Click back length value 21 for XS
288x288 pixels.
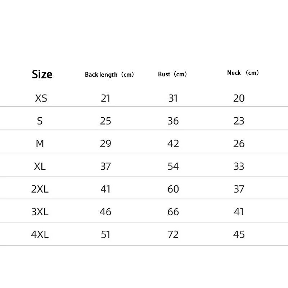click(105, 98)
